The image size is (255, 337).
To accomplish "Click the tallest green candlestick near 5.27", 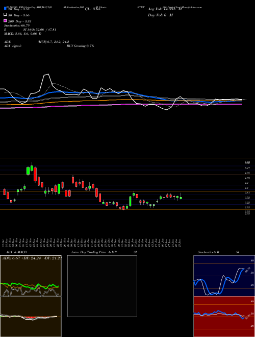I will (28, 171).
